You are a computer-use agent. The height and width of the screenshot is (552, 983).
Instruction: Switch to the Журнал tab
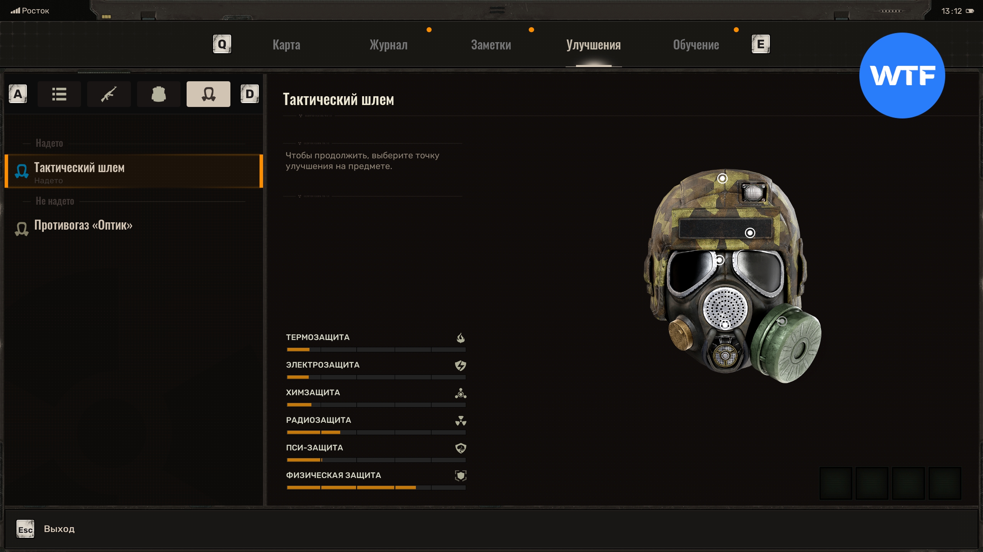[388, 45]
